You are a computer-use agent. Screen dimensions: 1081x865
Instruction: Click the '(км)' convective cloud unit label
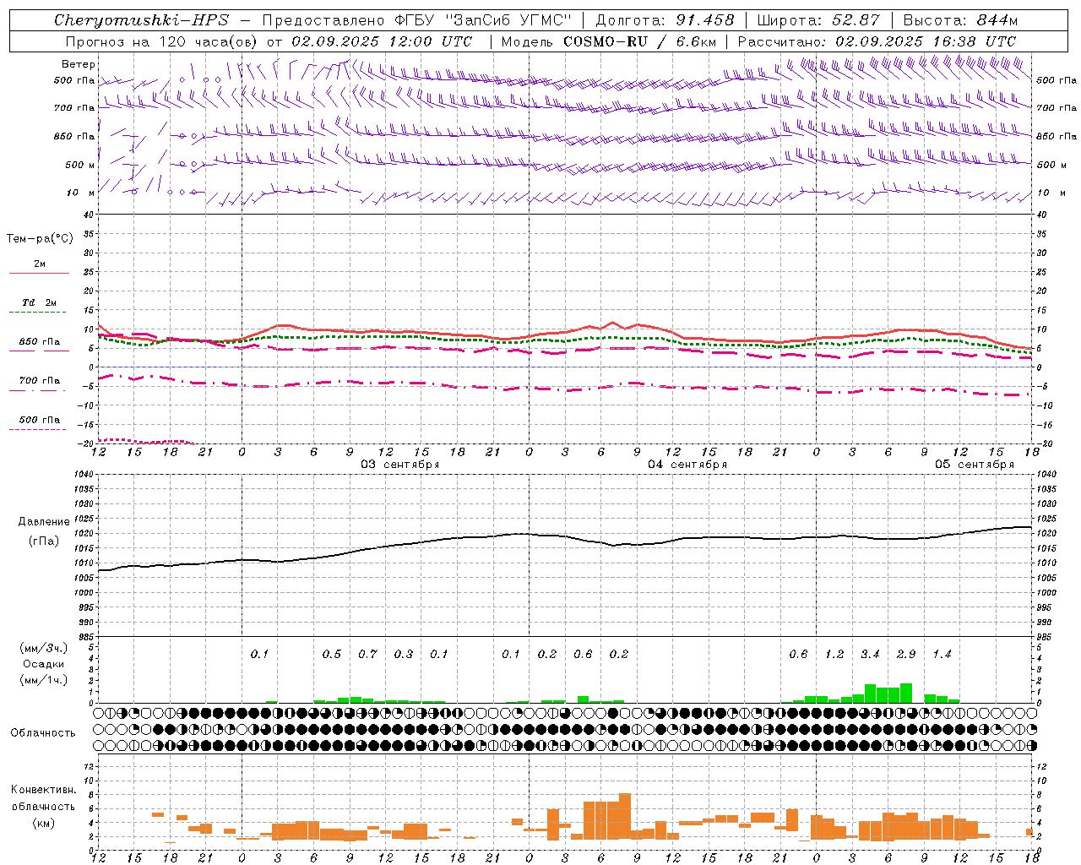click(x=43, y=823)
